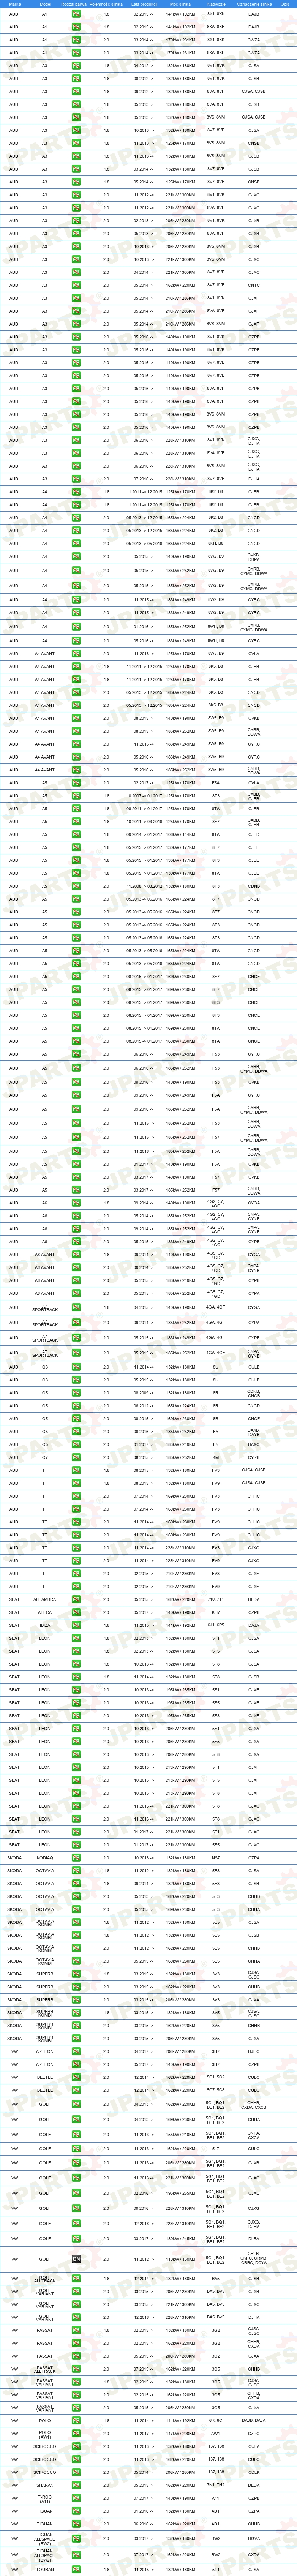
Task: Click body code 5T1 in the TOURAN row
Action: click(216, 2569)
